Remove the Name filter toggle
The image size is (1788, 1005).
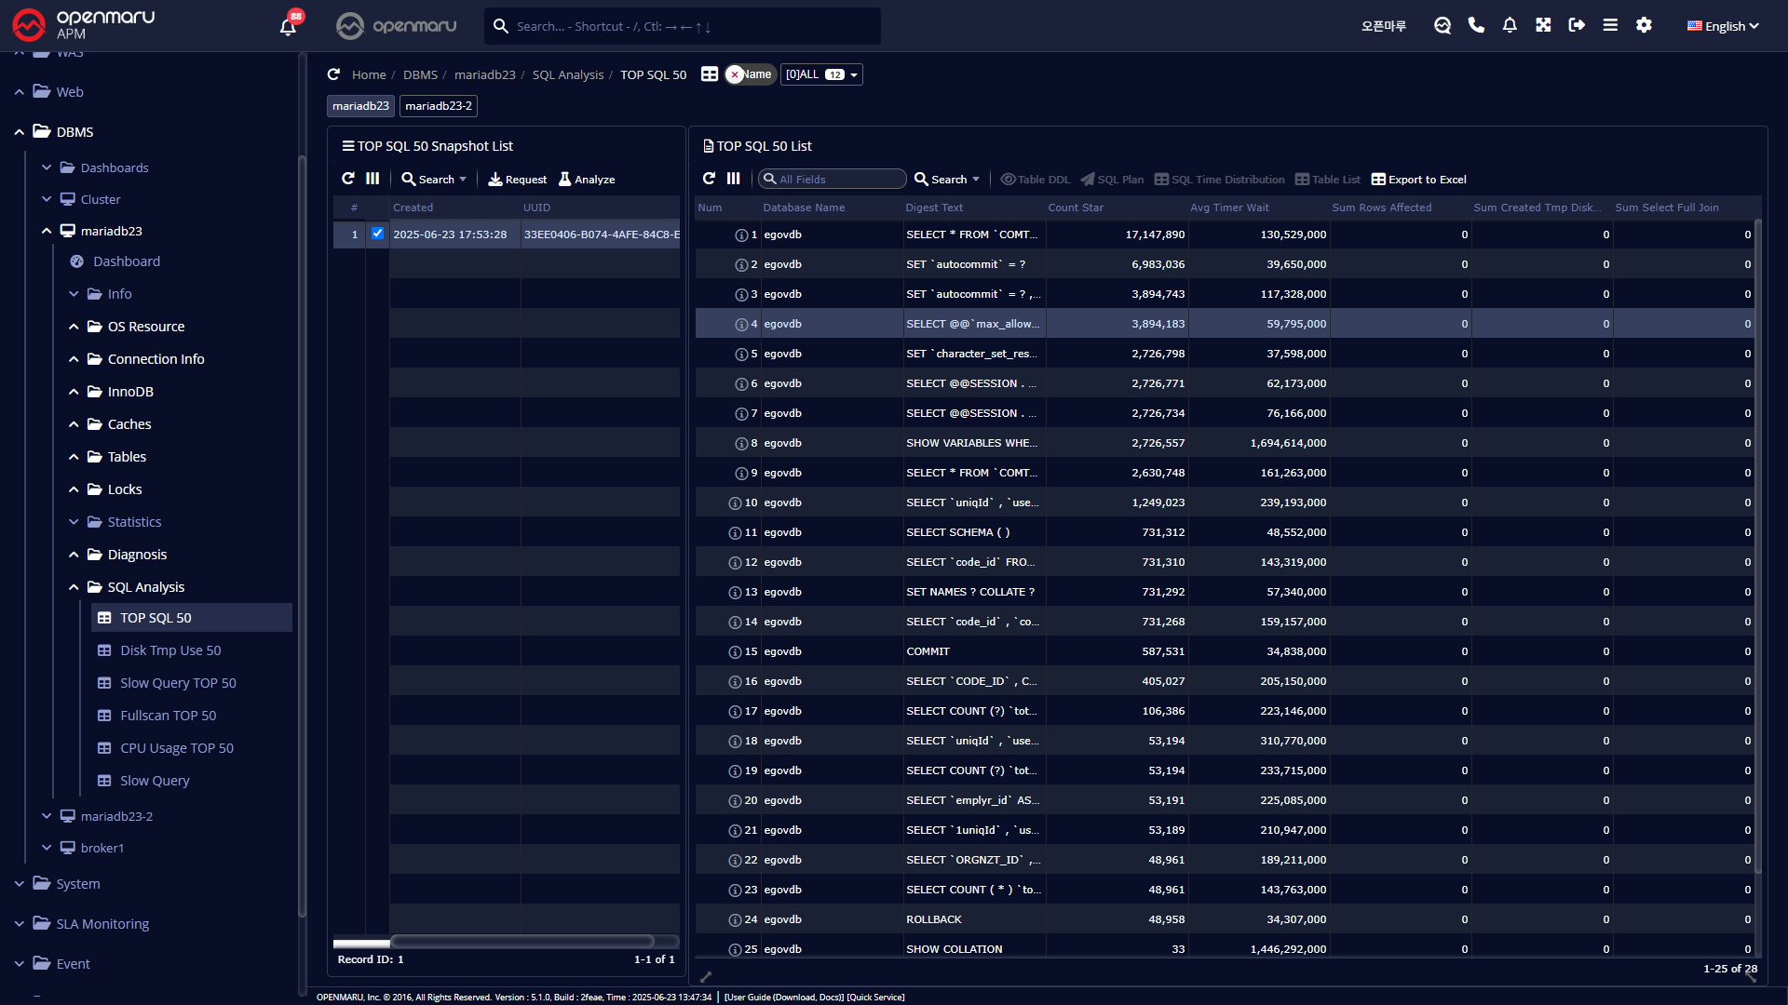(735, 74)
